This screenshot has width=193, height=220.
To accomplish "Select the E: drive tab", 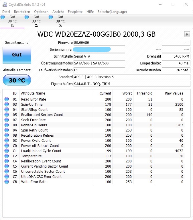I will pos(12,21).
